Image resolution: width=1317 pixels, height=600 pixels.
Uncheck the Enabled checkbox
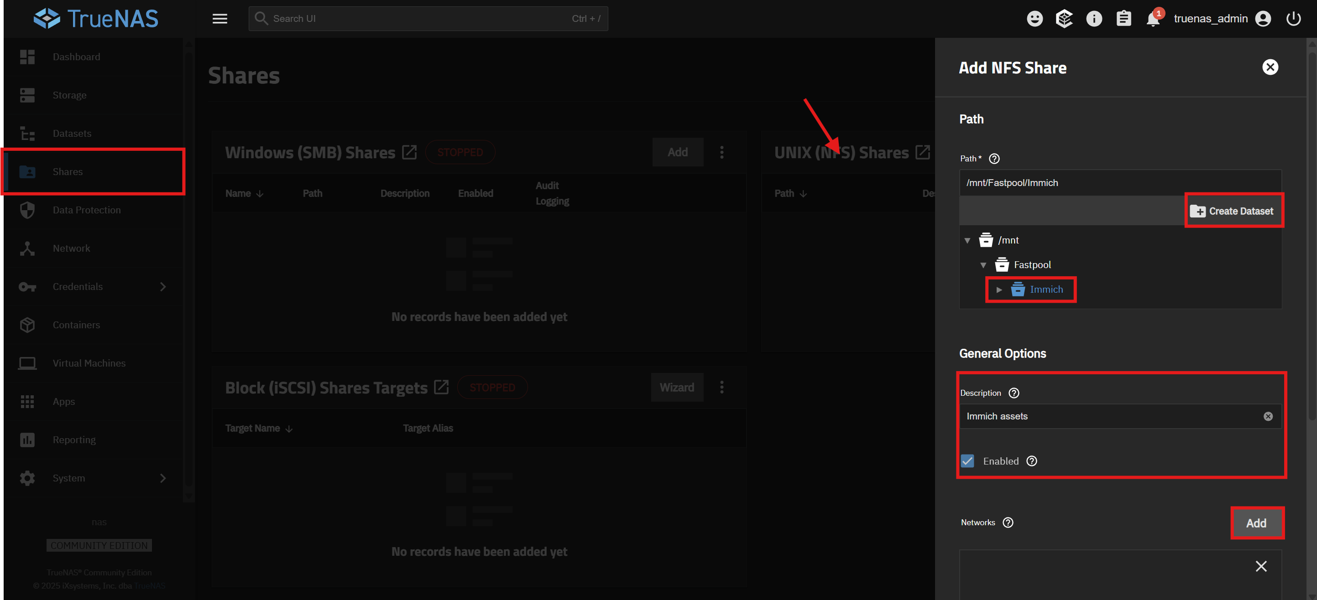(967, 461)
